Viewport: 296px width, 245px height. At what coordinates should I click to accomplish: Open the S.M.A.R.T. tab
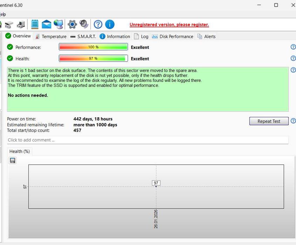tap(83, 36)
